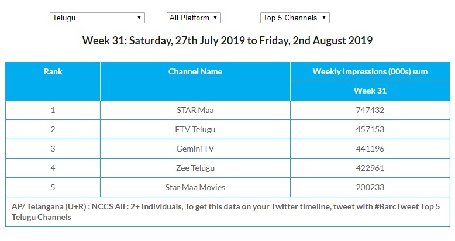Select the Star Maa Movies channel cell
This screenshot has height=241, width=455.
(x=195, y=187)
